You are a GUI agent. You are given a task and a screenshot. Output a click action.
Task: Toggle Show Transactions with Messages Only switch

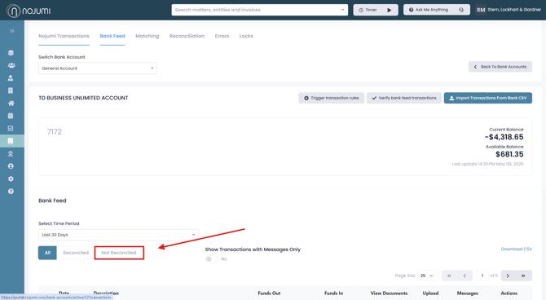[x=211, y=259]
